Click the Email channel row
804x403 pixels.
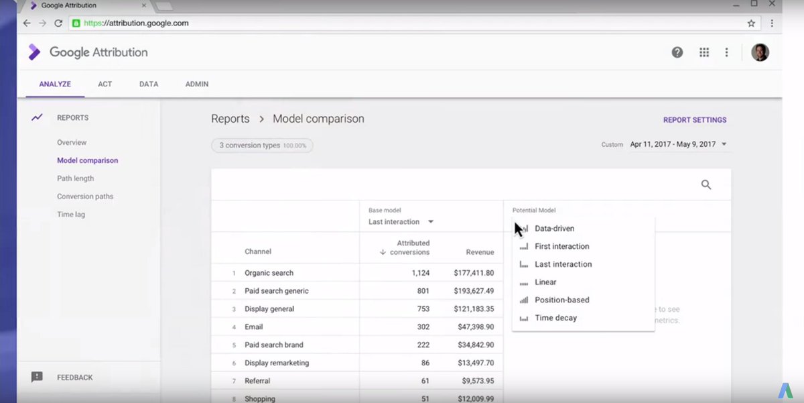pyautogui.click(x=358, y=327)
